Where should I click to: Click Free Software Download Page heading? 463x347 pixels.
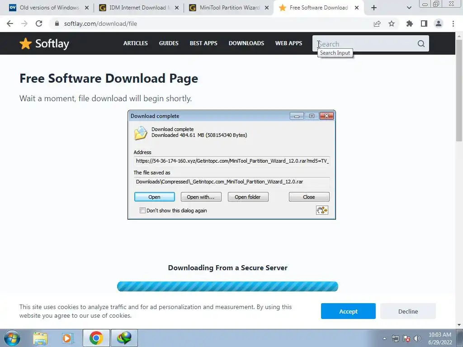click(109, 79)
